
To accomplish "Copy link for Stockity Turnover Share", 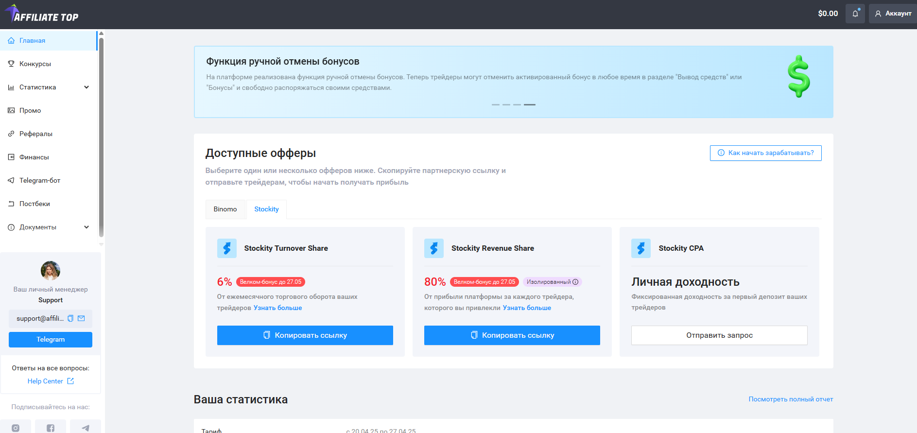I will click(305, 335).
